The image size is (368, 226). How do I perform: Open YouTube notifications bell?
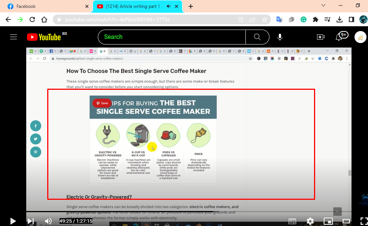pos(339,37)
